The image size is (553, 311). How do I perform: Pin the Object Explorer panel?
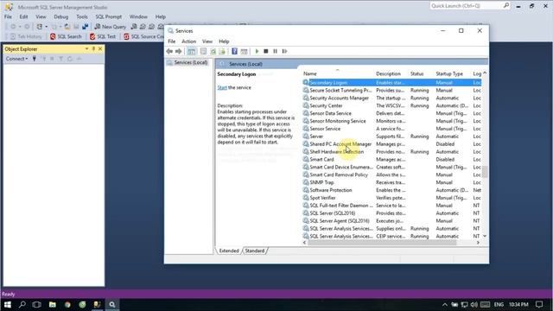93,49
